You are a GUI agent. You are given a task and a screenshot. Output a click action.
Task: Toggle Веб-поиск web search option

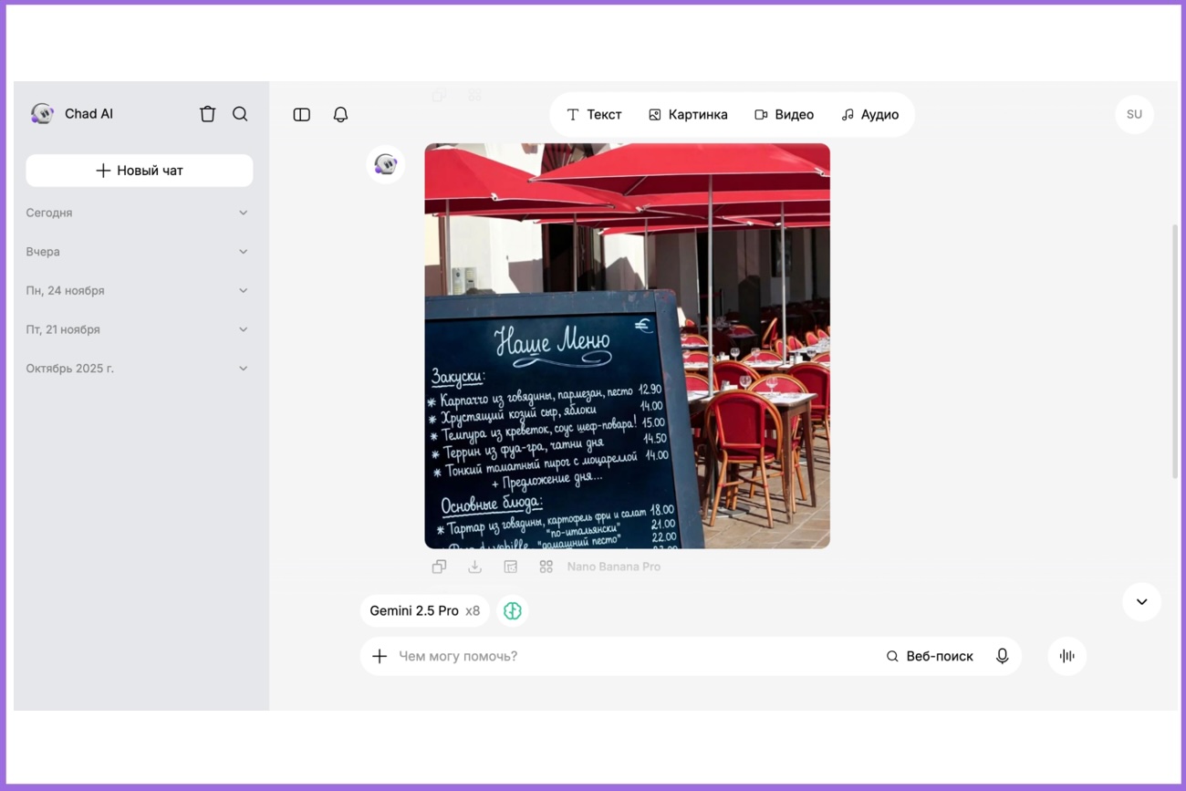(x=929, y=656)
